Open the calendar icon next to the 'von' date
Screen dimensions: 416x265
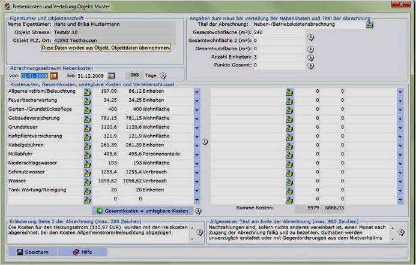[x=54, y=75]
